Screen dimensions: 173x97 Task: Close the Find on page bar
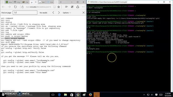click(84, 13)
